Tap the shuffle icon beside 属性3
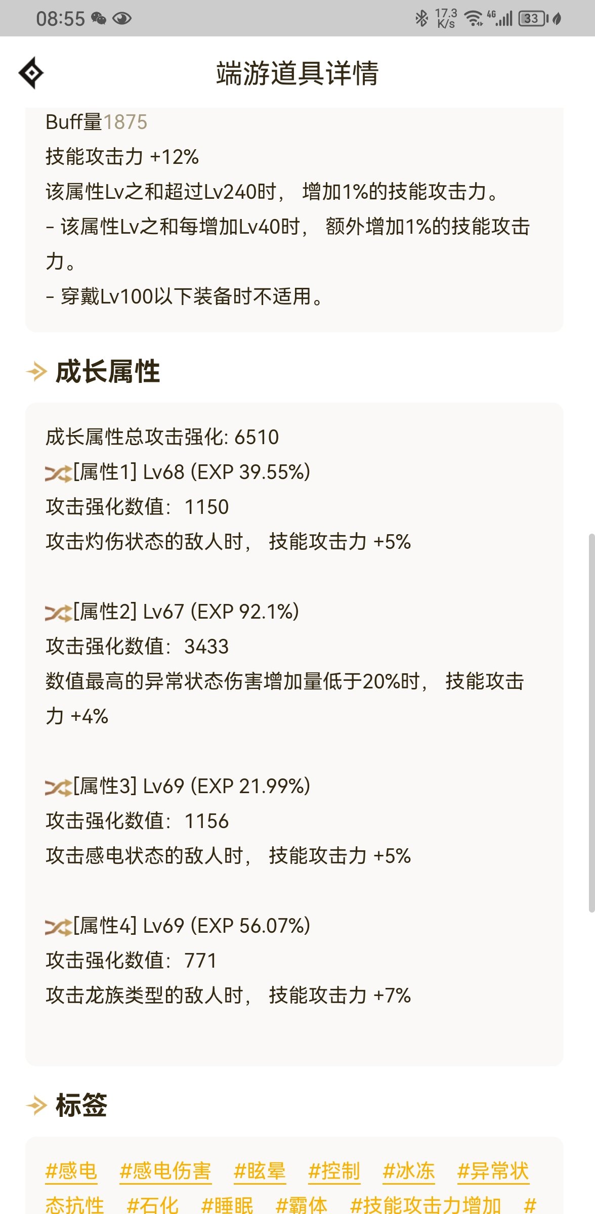Viewport: 595px width, 1214px height. point(58,788)
